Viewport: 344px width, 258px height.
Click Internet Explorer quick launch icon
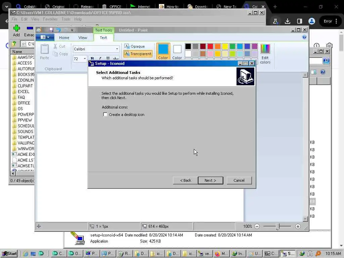26,254
